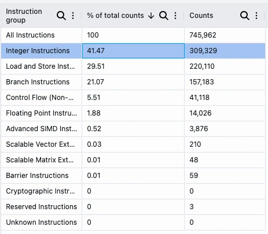Screen dimensions: 268x234
Task: Click the 41,118 counts cell
Action: [x=225, y=98]
